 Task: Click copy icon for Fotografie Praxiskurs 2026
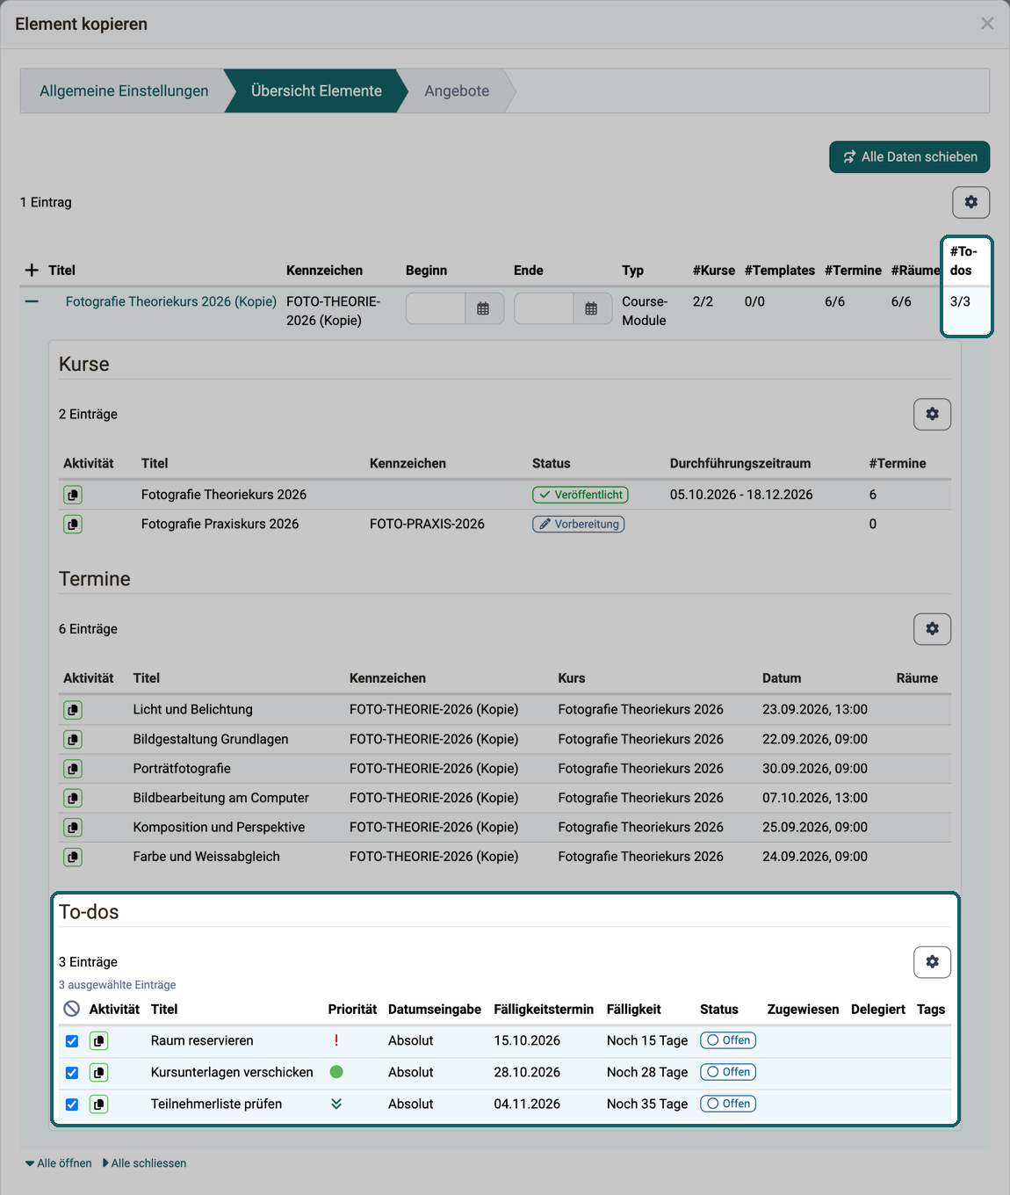pos(73,525)
